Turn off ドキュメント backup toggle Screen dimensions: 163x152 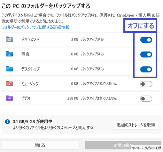(x=146, y=40)
